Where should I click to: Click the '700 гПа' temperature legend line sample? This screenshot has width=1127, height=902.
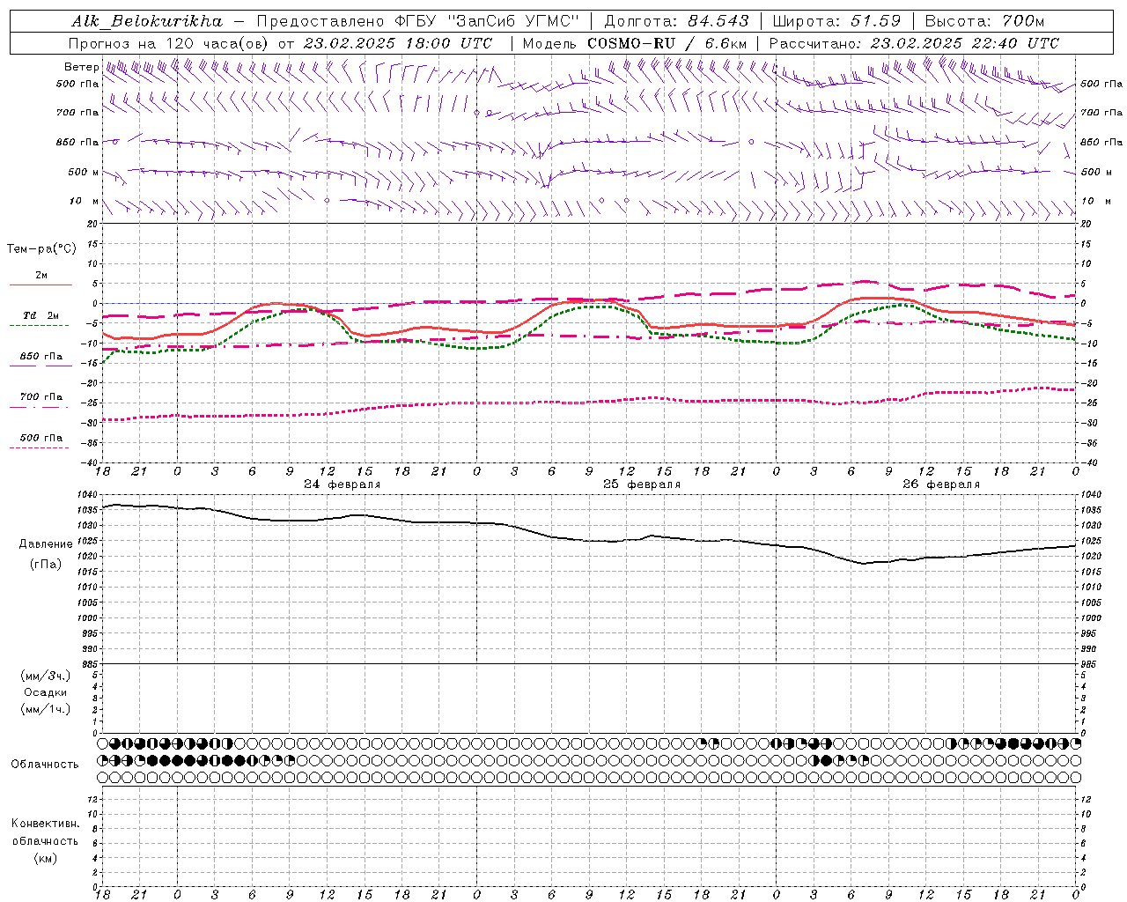pyautogui.click(x=39, y=407)
